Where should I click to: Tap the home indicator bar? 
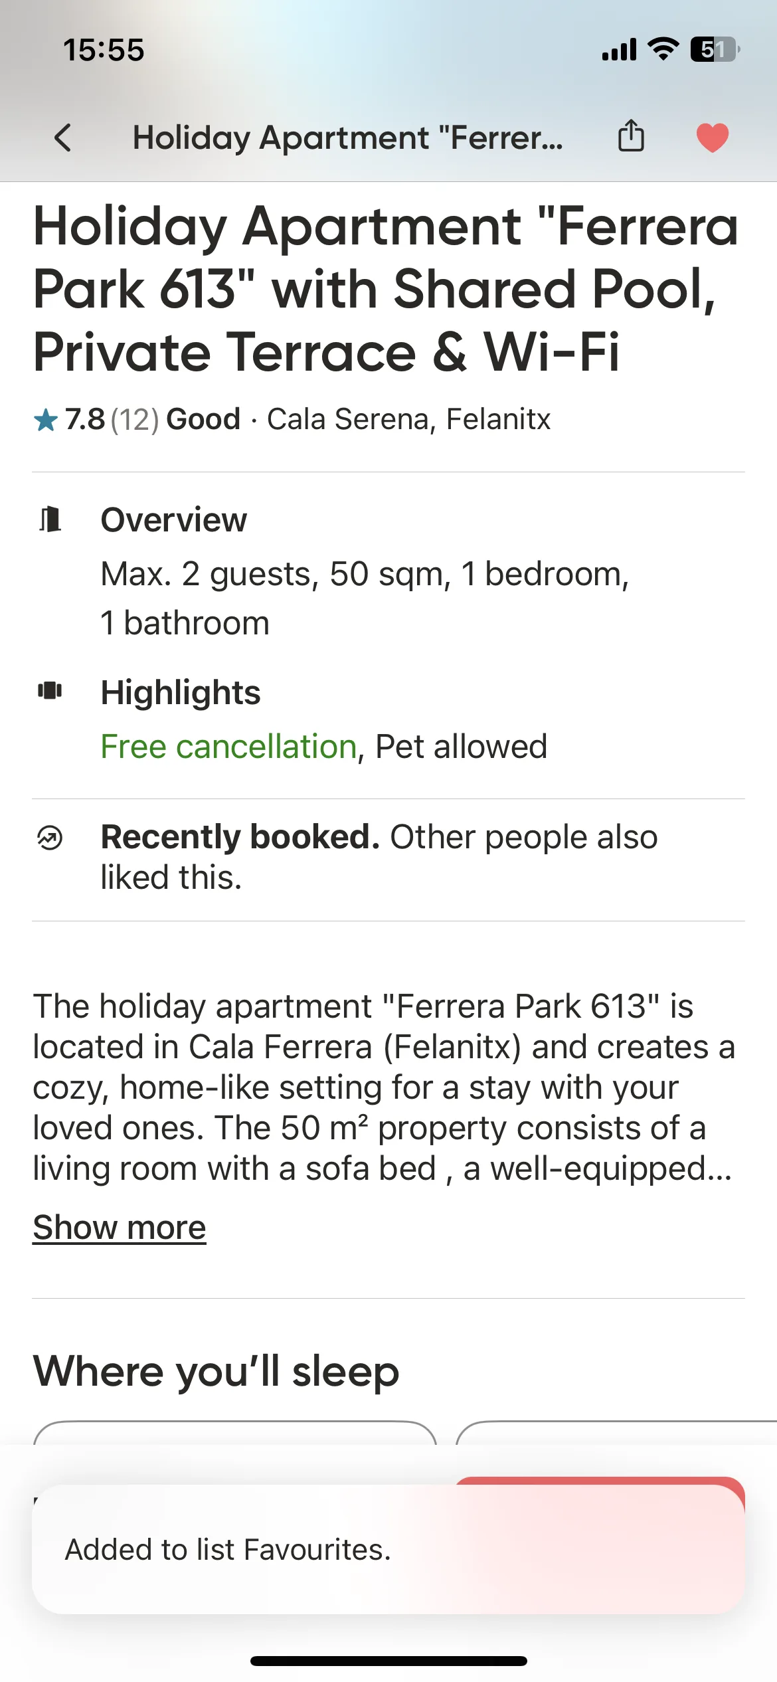point(388,1661)
